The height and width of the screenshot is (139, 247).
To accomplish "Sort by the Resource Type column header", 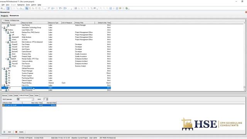I will point(54,23).
